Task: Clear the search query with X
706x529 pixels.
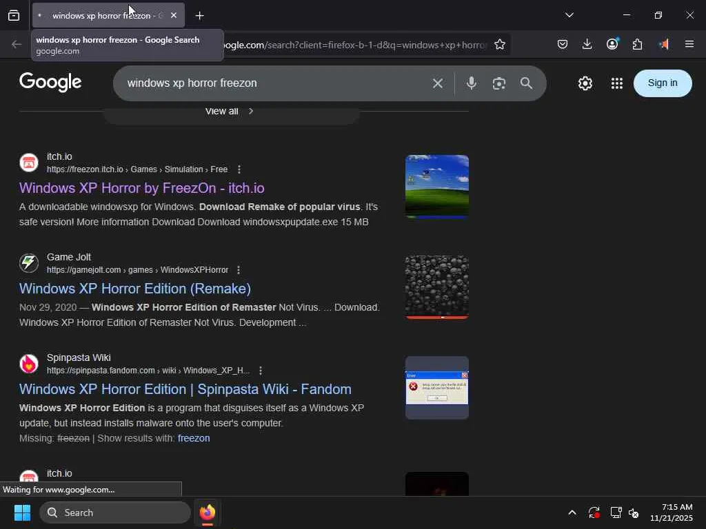Action: pyautogui.click(x=438, y=83)
